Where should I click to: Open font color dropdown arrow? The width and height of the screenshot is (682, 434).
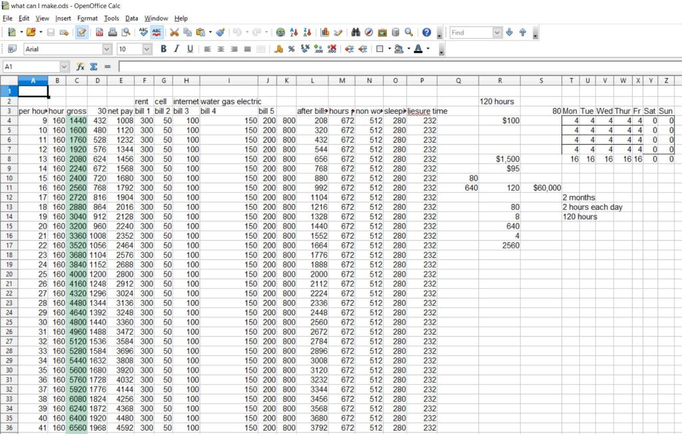[x=428, y=49]
